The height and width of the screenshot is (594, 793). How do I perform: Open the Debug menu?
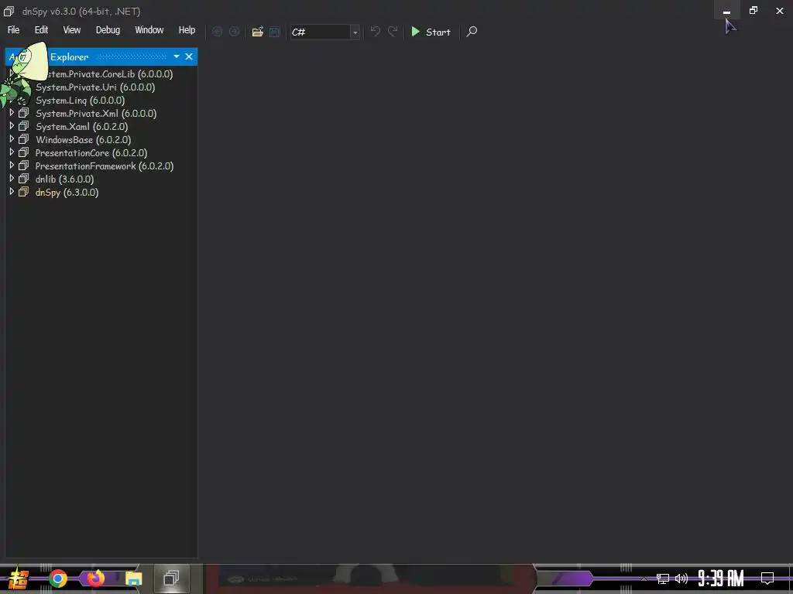[x=108, y=30]
